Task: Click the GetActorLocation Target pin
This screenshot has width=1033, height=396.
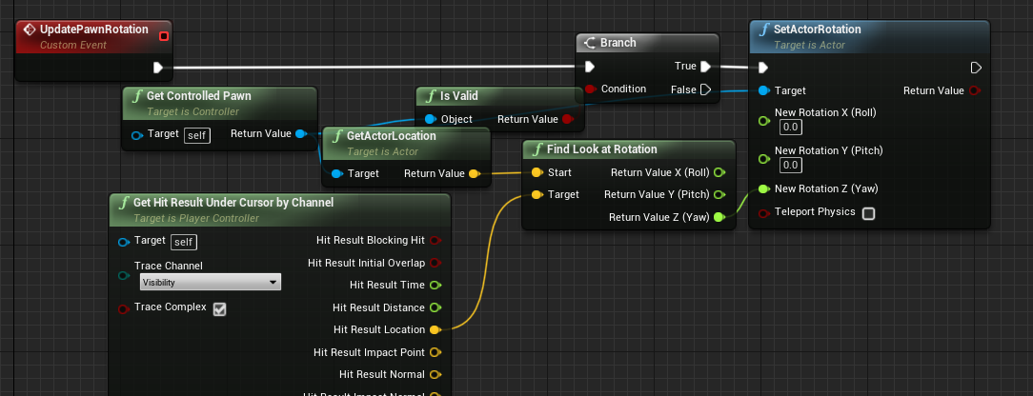Action: tap(336, 173)
